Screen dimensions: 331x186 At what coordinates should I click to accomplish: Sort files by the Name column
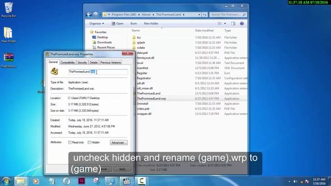[x=136, y=30]
